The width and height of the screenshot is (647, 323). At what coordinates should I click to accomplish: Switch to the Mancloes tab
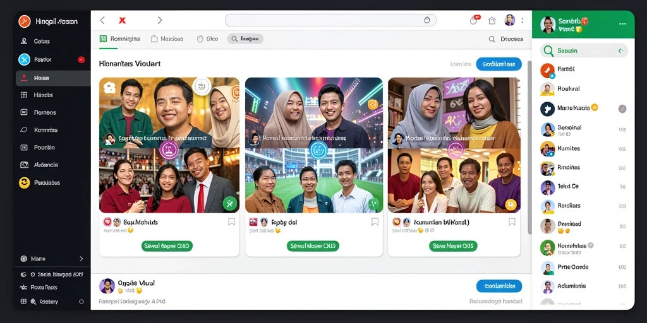[x=167, y=38]
